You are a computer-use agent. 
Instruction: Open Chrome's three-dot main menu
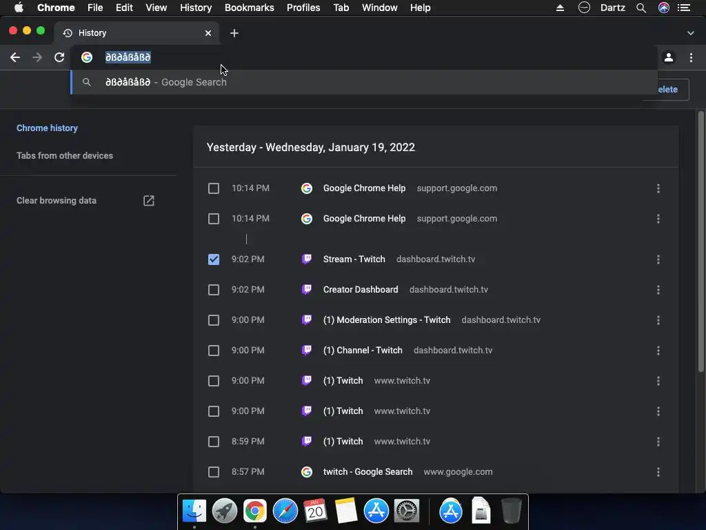(691, 57)
